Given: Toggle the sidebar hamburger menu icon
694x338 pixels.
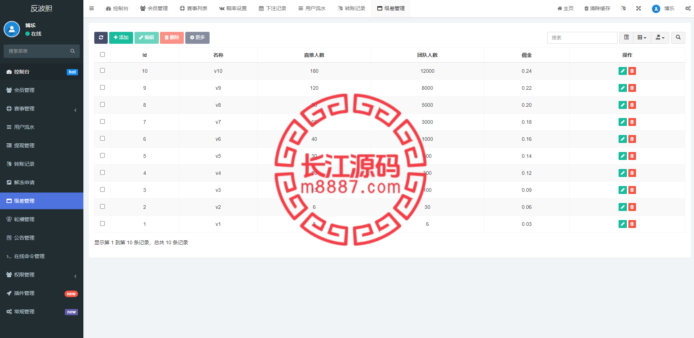Looking at the screenshot, I should click(x=91, y=8).
